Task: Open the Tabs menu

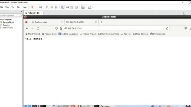Action: [19, 7]
